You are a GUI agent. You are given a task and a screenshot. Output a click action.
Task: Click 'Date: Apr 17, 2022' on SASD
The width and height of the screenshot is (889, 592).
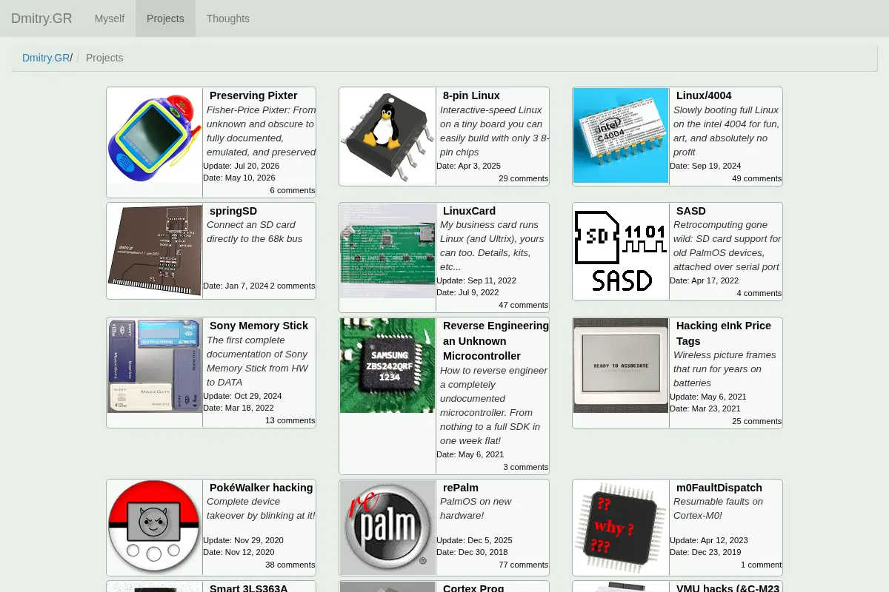[705, 280]
